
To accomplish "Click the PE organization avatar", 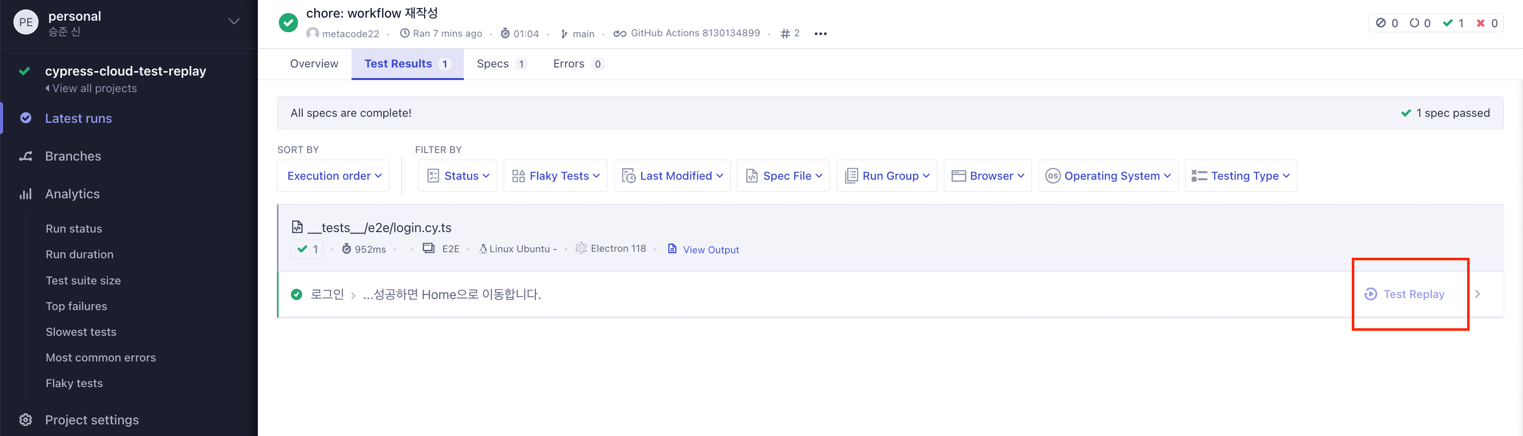I will tap(25, 23).
